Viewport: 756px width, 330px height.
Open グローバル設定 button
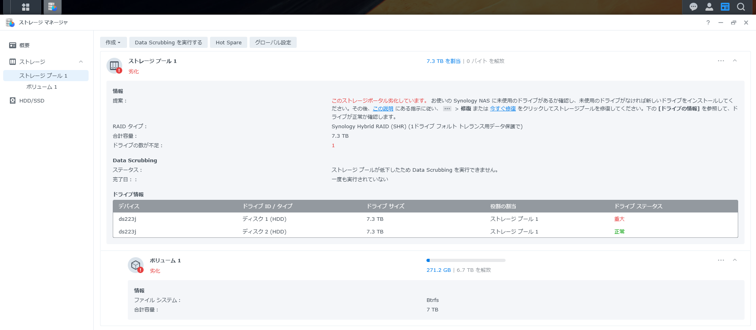tap(273, 42)
